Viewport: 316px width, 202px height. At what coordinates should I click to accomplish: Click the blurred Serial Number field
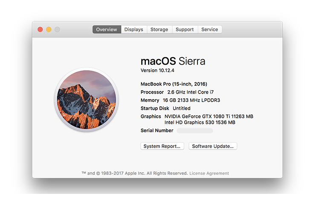194,131
